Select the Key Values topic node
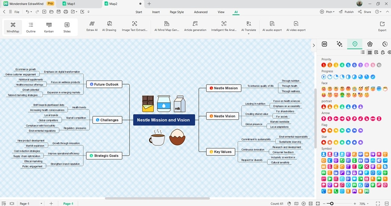Screen dimensions: 391x206 point(220,152)
